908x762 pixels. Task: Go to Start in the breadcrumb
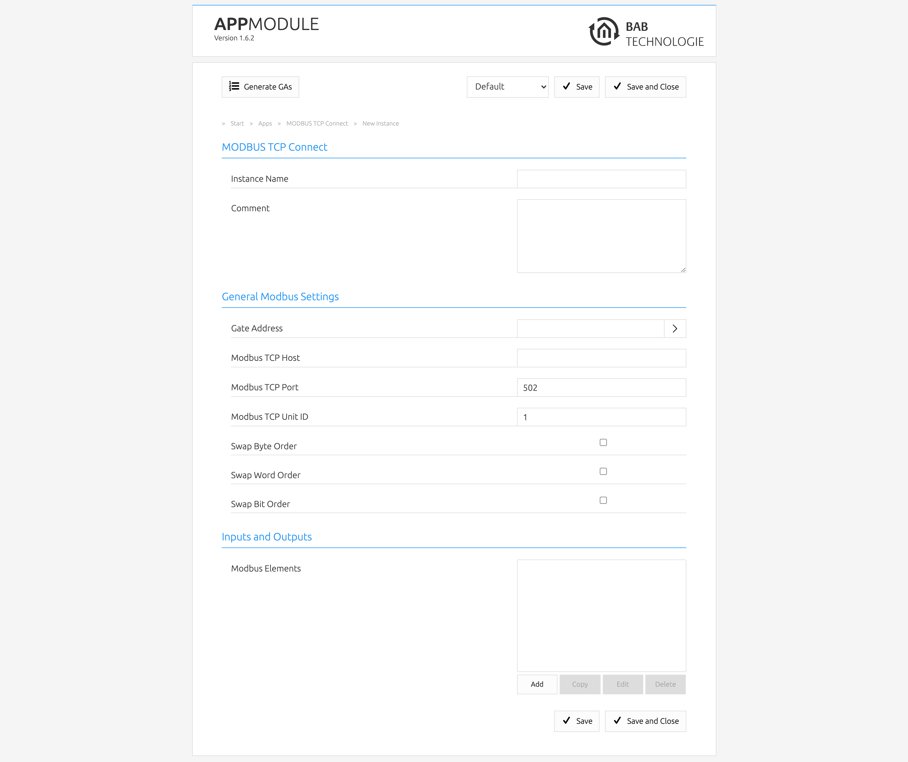coord(237,124)
